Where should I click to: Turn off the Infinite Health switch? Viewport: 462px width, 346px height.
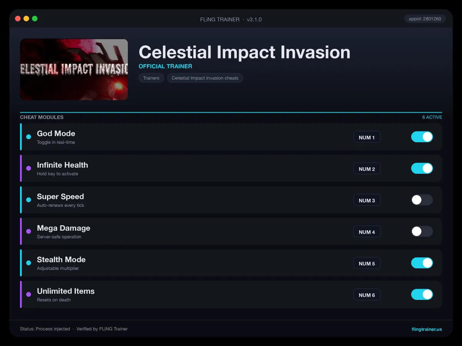click(422, 168)
